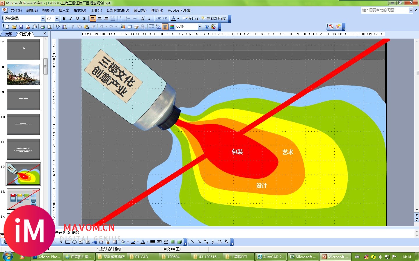The height and width of the screenshot is (261, 419).
Task: Open 帮助(H) menu
Action: [157, 10]
